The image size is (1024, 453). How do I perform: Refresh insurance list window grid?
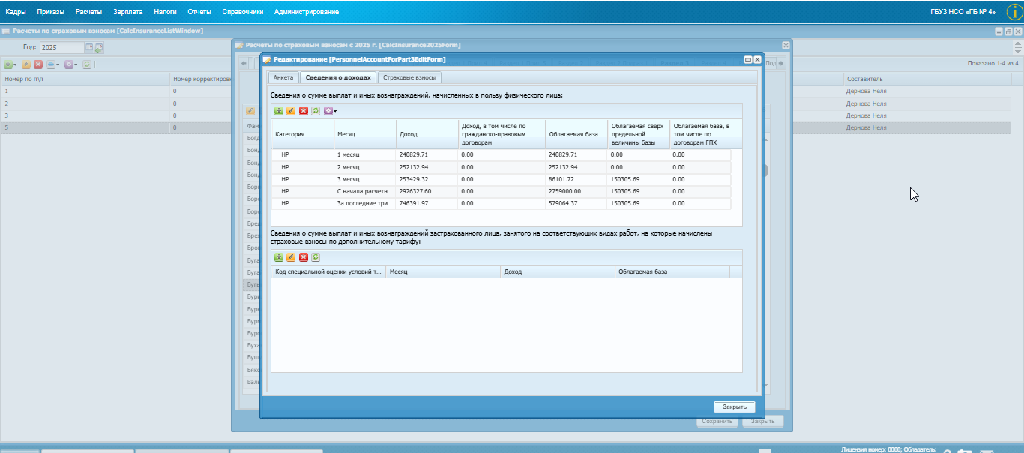[87, 64]
